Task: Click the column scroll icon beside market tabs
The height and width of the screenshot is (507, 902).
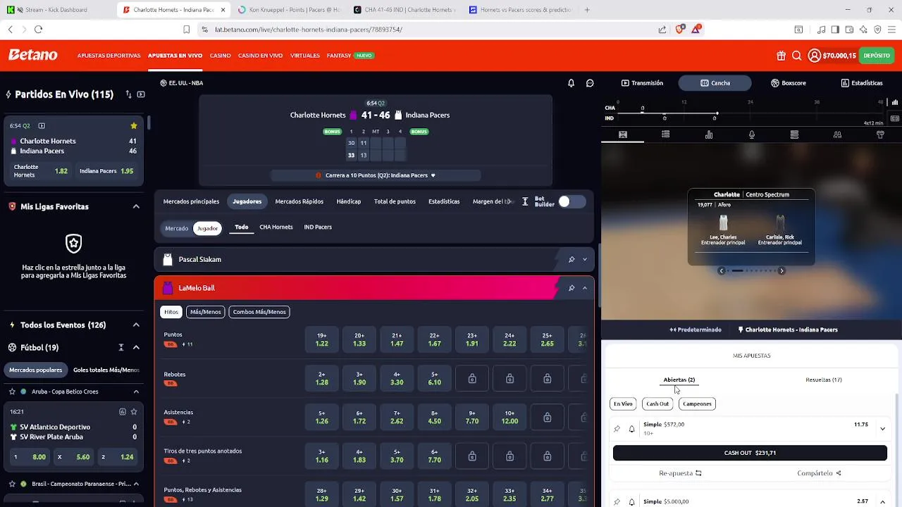Action: 525,202
